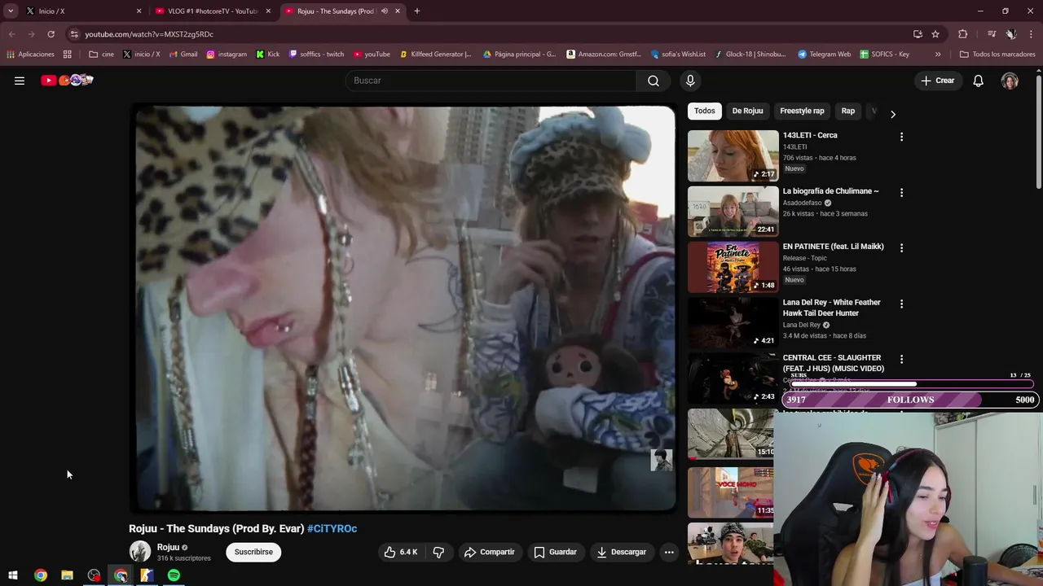Start voice search with the microphone
Screen dimensions: 1043x586
(x=690, y=81)
